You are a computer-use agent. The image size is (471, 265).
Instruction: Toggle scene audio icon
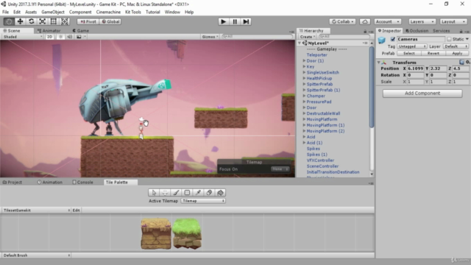click(70, 37)
